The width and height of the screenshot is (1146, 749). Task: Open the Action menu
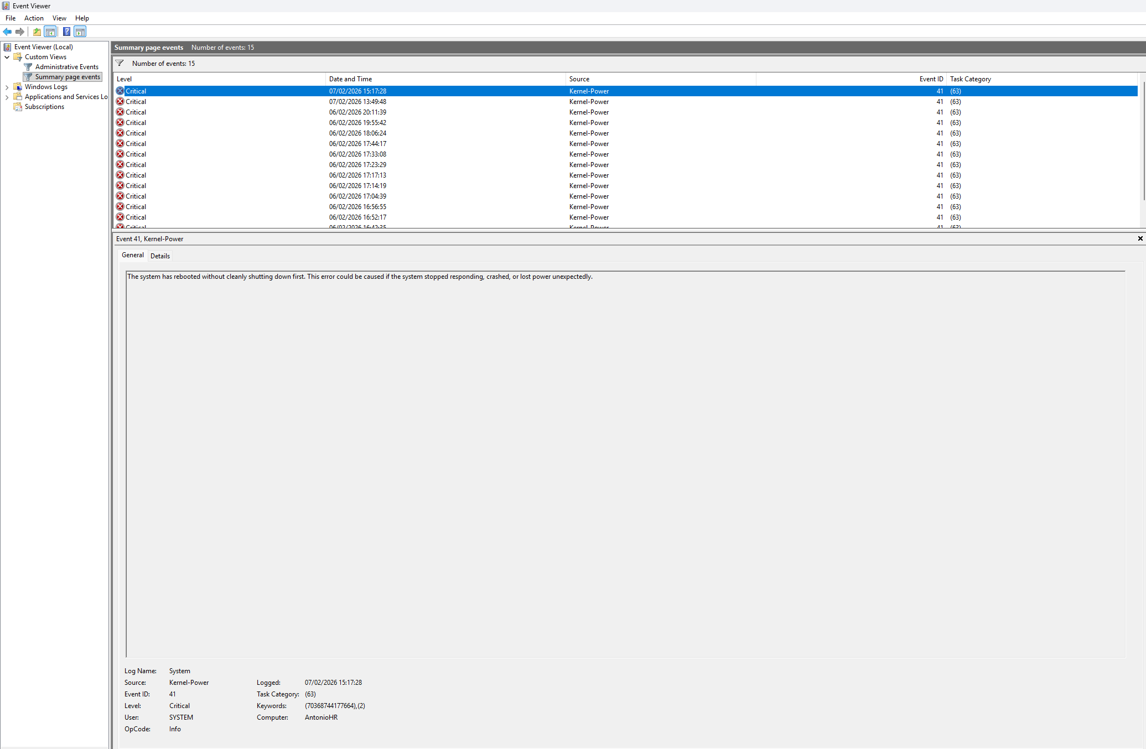(34, 18)
